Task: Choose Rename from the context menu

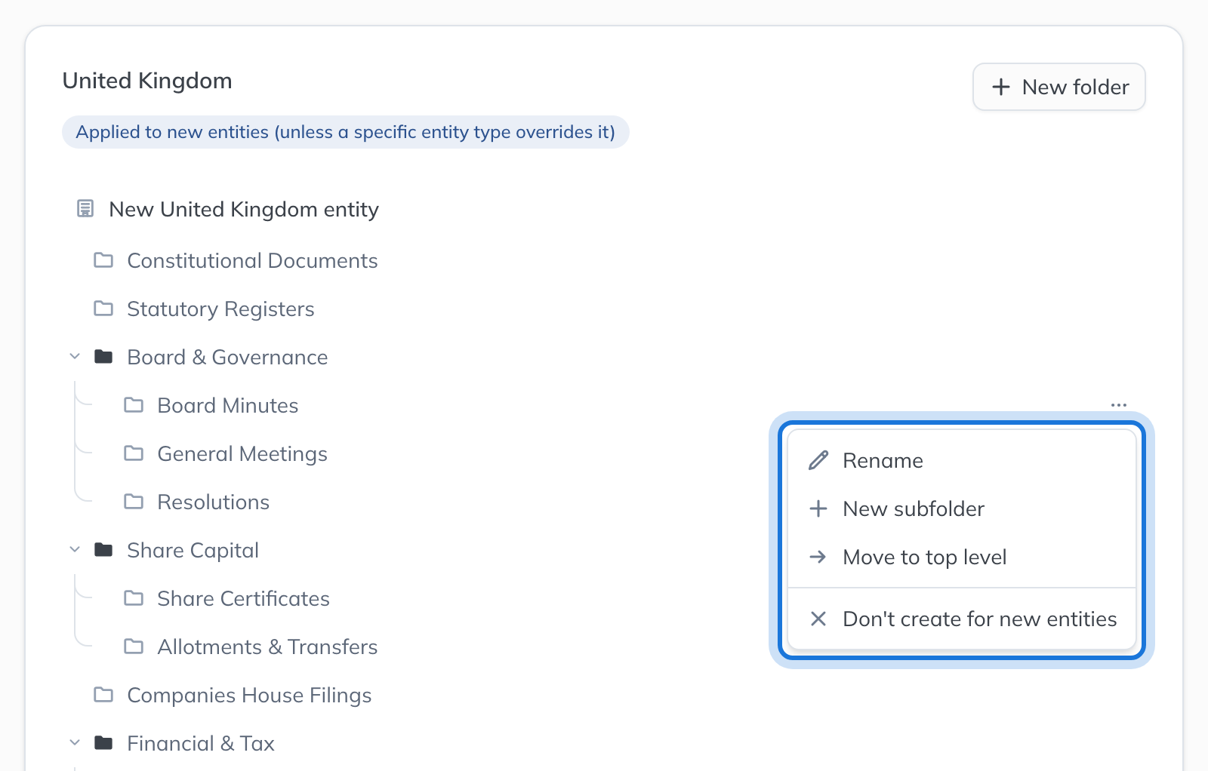Action: 962,460
